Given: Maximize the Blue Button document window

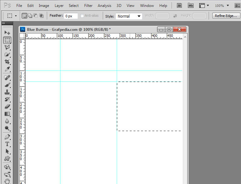Looking at the screenshot, I should 169,29.
